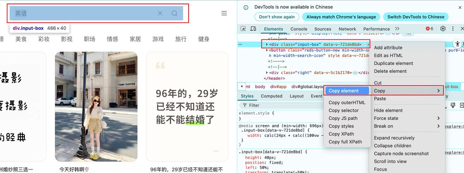
Task: Click Always match Chrome's language
Action: (341, 17)
